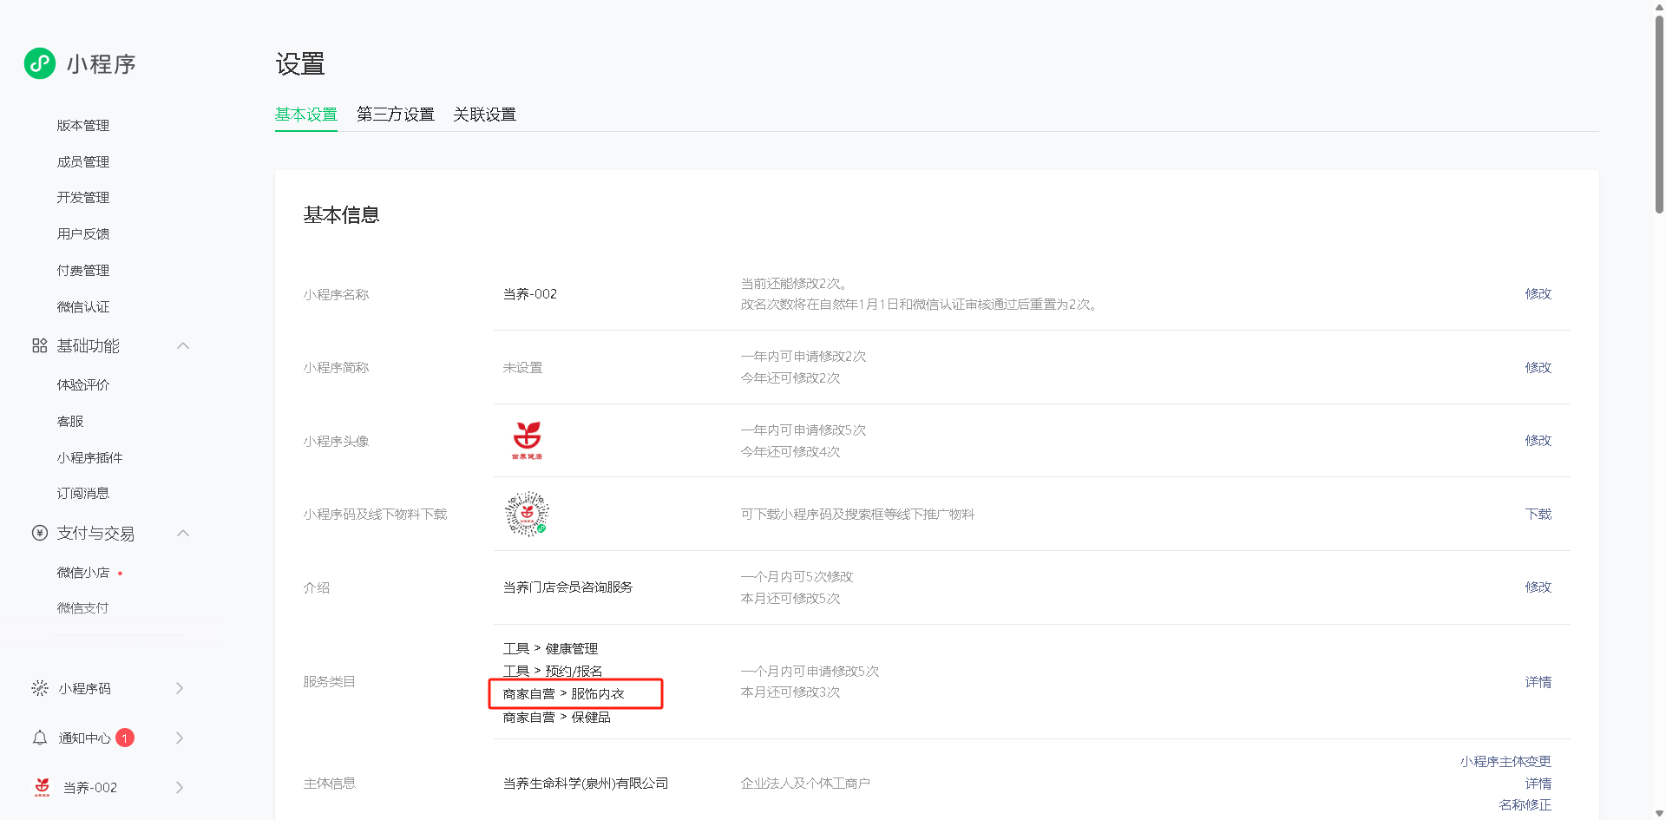Screen dimensions: 1666x820
Task: Click the 支付与交易 yen icon
Action: [40, 533]
